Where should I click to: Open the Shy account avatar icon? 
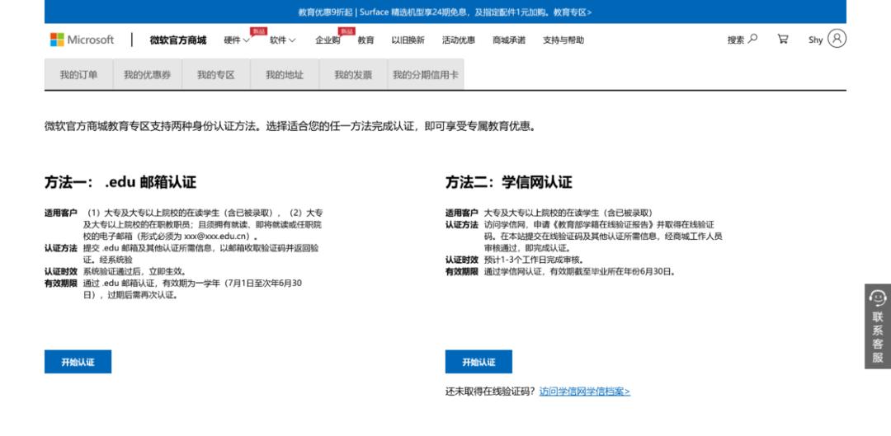pos(837,39)
